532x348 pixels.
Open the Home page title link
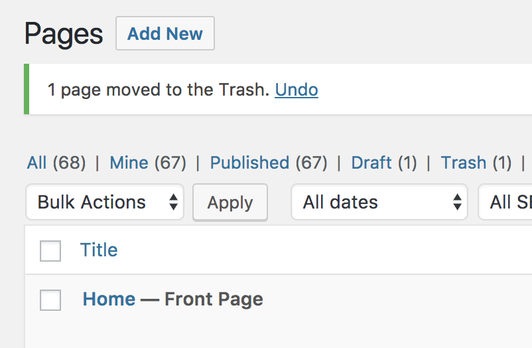[109, 300]
